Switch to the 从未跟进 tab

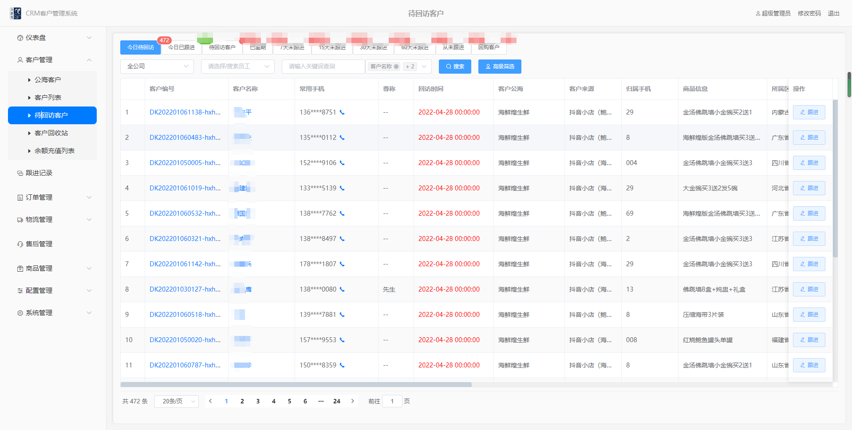pos(454,47)
